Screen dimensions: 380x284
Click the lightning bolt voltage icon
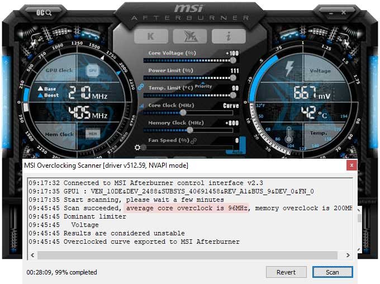pos(289,68)
